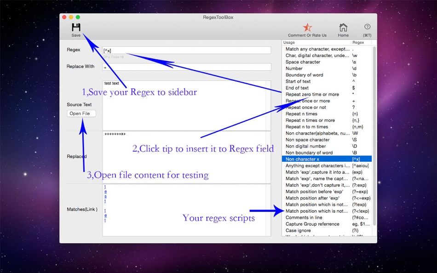This screenshot has height=273, width=437.
Task: Select 'Non character(alphabeta, nu...' row
Action: (x=327, y=133)
